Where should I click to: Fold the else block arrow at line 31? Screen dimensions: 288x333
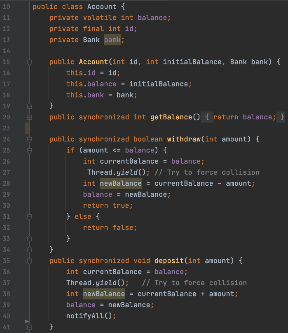coord(29,217)
